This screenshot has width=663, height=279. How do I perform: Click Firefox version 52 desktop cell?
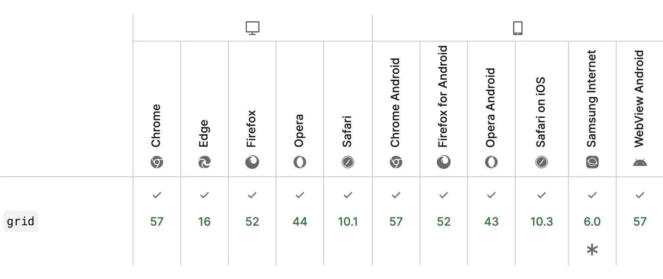point(252,221)
